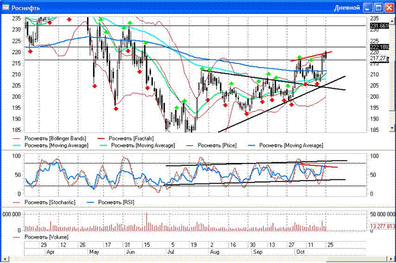
Task: Click the May month label on time axis
Action: 94,252
